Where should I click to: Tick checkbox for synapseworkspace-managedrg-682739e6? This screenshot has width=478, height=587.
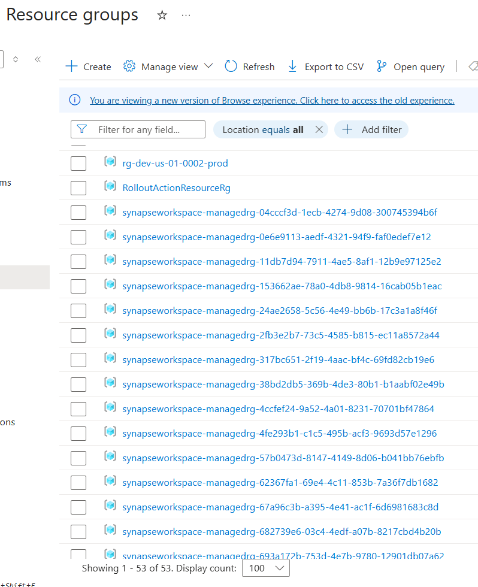[x=78, y=532]
